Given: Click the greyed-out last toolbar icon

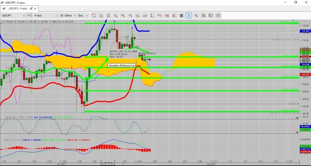Looking at the screenshot, I should pos(218,15).
